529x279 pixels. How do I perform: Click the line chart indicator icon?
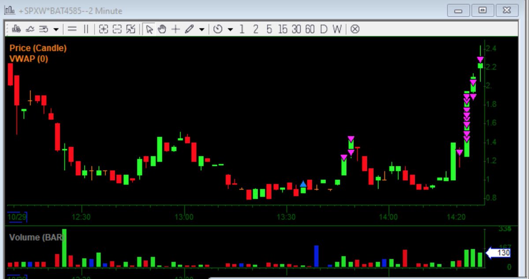[x=30, y=29]
